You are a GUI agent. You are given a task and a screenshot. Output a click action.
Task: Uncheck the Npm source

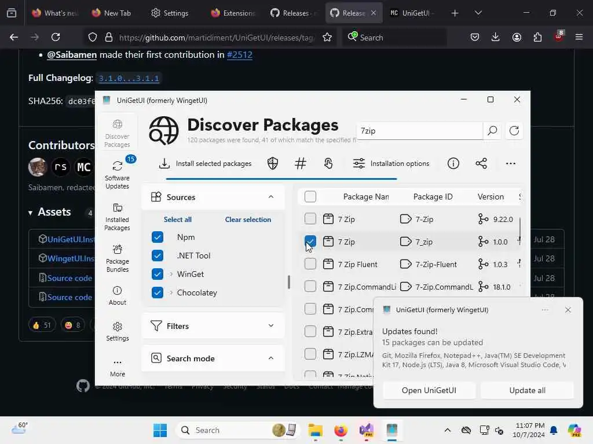coord(158,237)
